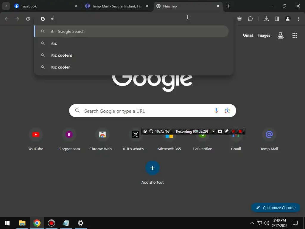Click the recorder zoom magnifier icon
The image size is (305, 229).
[151, 131]
